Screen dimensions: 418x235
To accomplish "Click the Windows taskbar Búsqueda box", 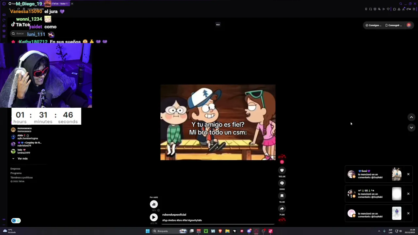I will 170,231.
